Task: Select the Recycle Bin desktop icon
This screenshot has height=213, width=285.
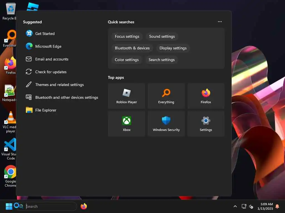Action: (9, 11)
